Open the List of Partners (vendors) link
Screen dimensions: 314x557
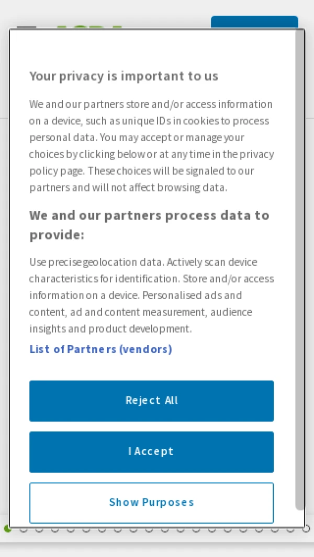pyautogui.click(x=100, y=349)
